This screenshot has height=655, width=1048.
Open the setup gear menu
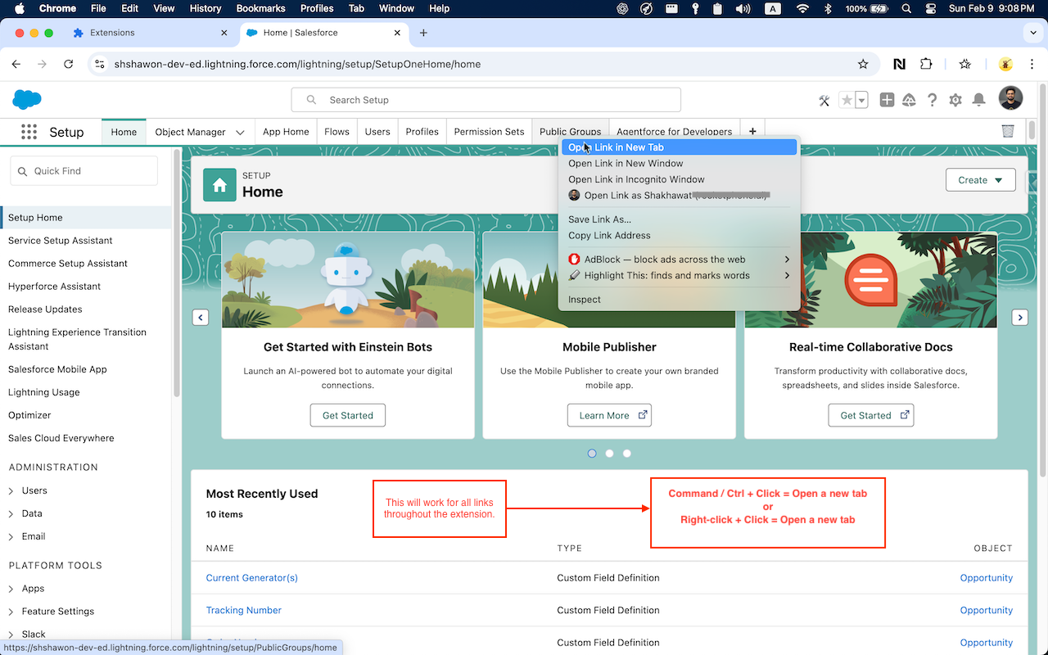point(955,100)
